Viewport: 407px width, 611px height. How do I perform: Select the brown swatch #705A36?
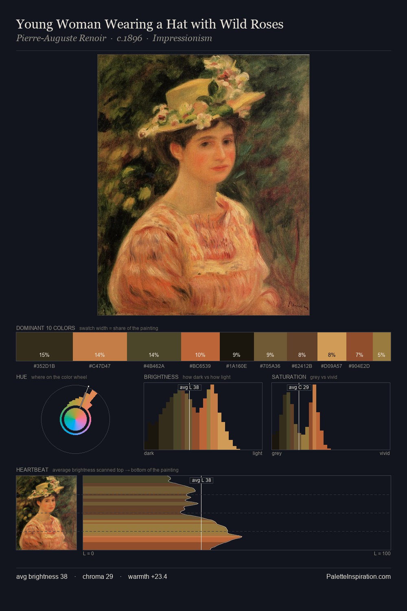tap(270, 347)
